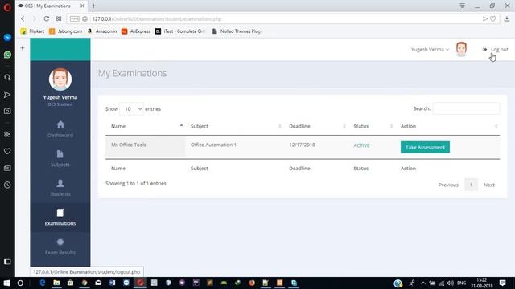This screenshot has height=289, width=515.
Task: Open the Jabong.com bookmark
Action: (66, 31)
